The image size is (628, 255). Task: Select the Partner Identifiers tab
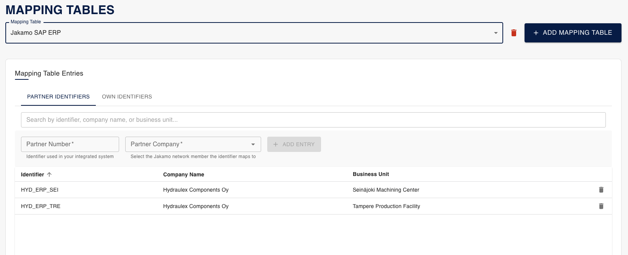tap(58, 97)
